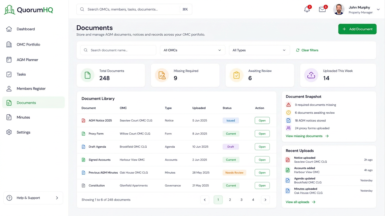This screenshot has height=216, width=385.
Task: Click the red warning triangle snapshot icon
Action: pos(289,105)
